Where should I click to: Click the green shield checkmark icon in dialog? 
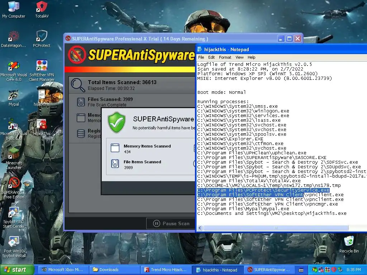click(x=116, y=122)
